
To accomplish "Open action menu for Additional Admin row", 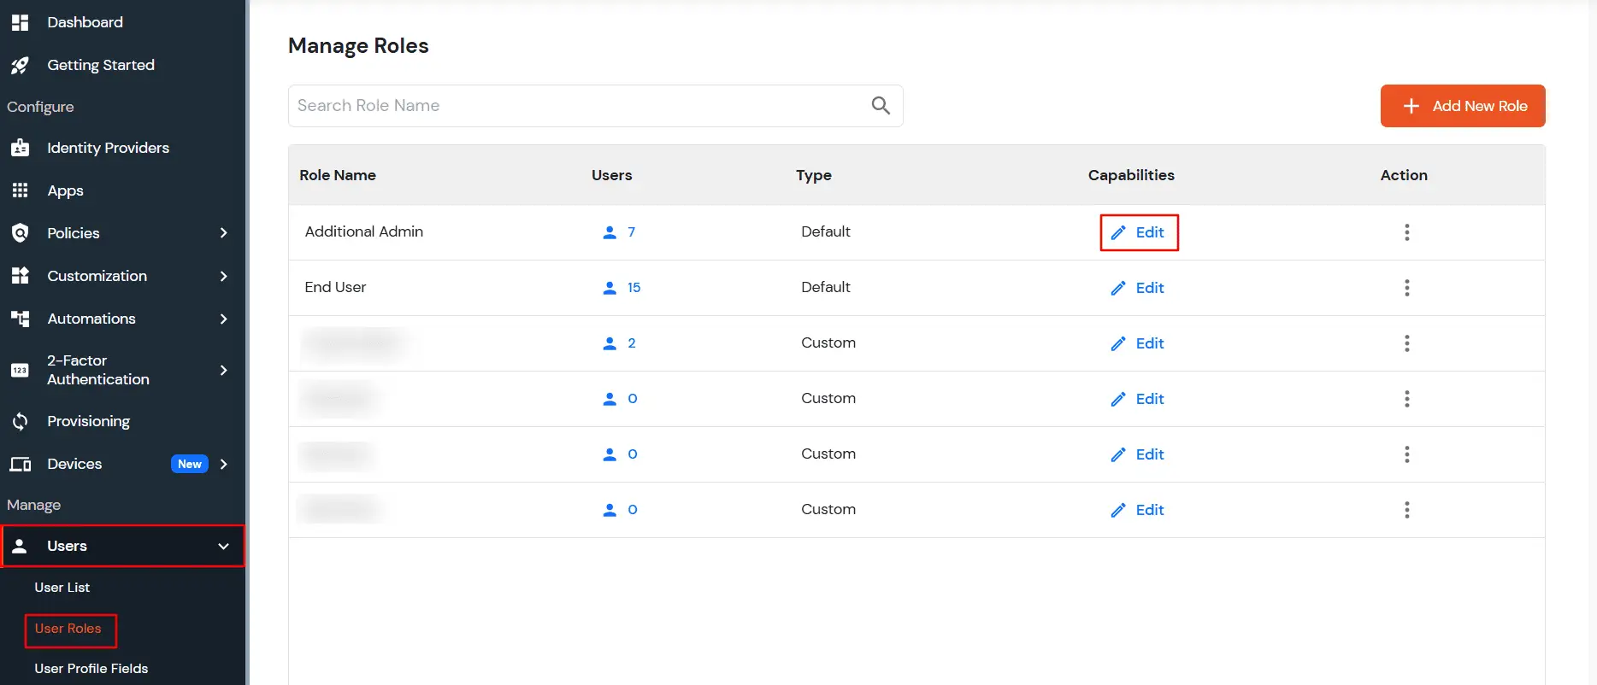I will click(1406, 232).
